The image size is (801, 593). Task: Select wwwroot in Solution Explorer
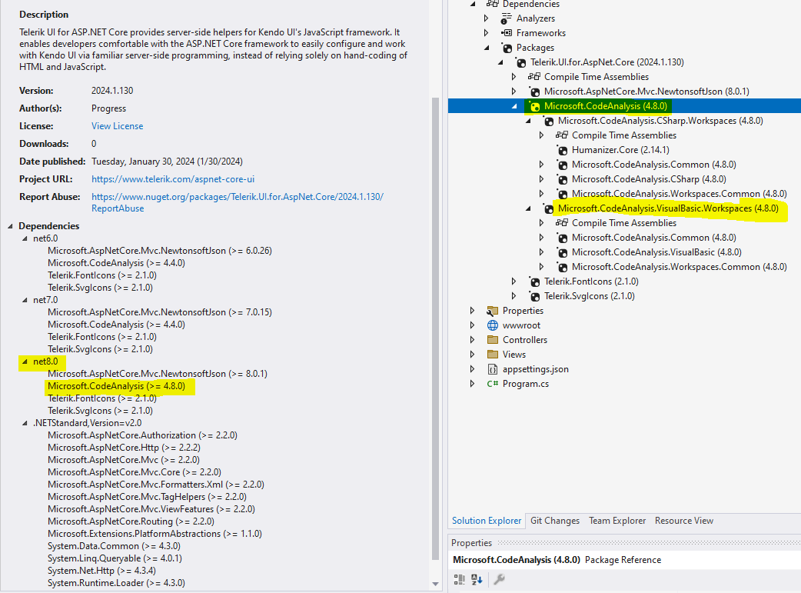(x=521, y=325)
